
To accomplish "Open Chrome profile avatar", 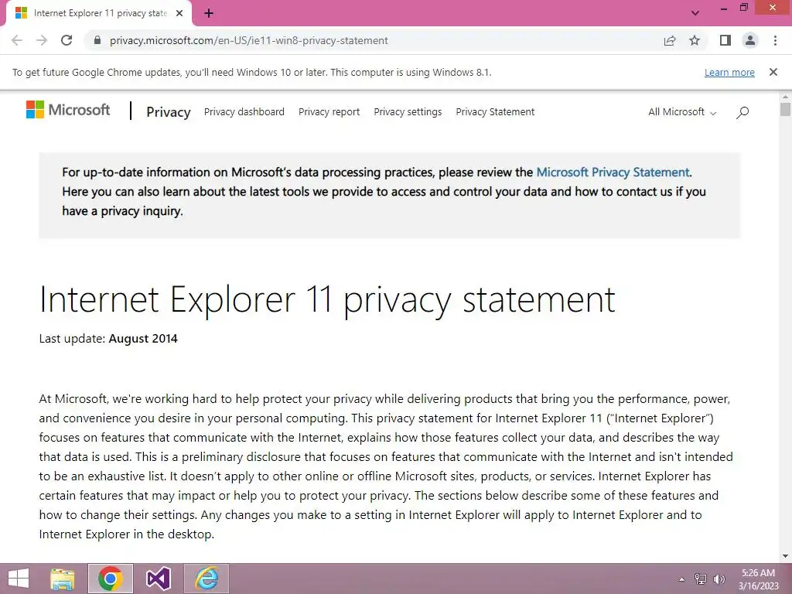I will (x=750, y=40).
